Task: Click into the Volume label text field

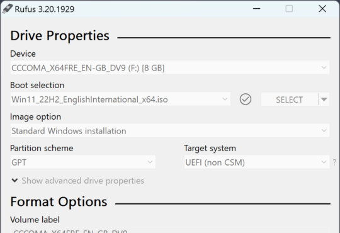Action: (x=170, y=230)
